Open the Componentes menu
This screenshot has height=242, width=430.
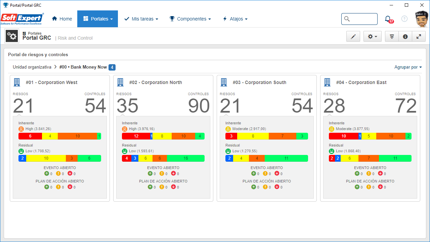[x=190, y=19]
